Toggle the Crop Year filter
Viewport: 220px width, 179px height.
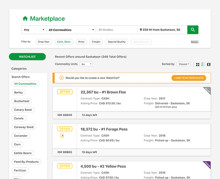(44, 42)
